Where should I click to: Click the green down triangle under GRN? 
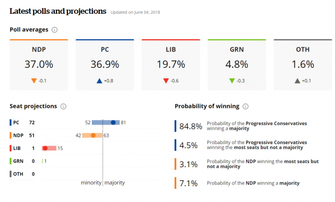[x=232, y=81]
